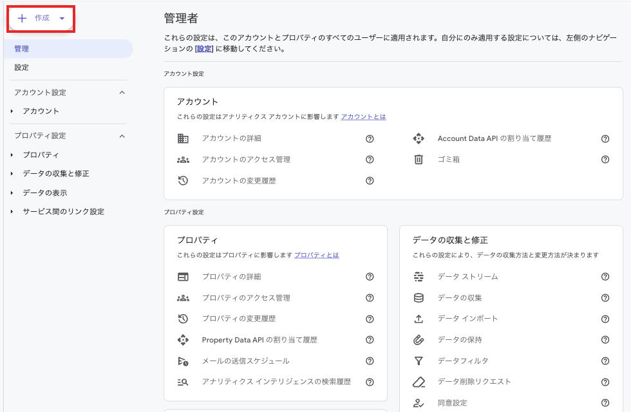The height and width of the screenshot is (412, 631).
Task: Open データの保持 entry
Action: coord(460,340)
